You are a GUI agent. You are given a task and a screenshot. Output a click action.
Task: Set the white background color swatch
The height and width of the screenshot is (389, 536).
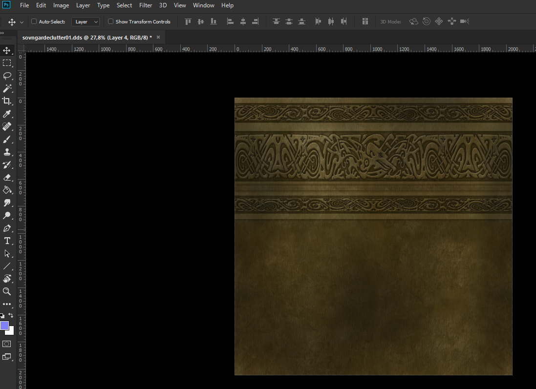pos(11,332)
